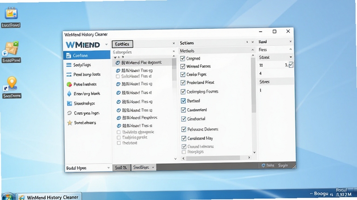This screenshot has height=200, width=357.
Task: Open the orange map pin desktop icon
Action: (12, 84)
